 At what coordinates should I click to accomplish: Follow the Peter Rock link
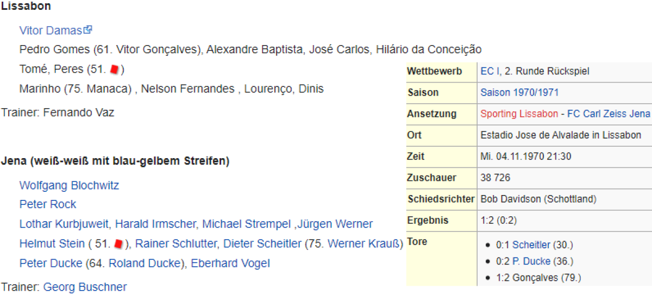48,204
